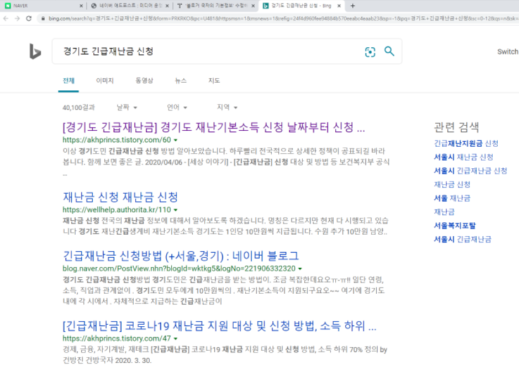Open the 날짜 filter dropdown
The image size is (519, 374).
(127, 107)
